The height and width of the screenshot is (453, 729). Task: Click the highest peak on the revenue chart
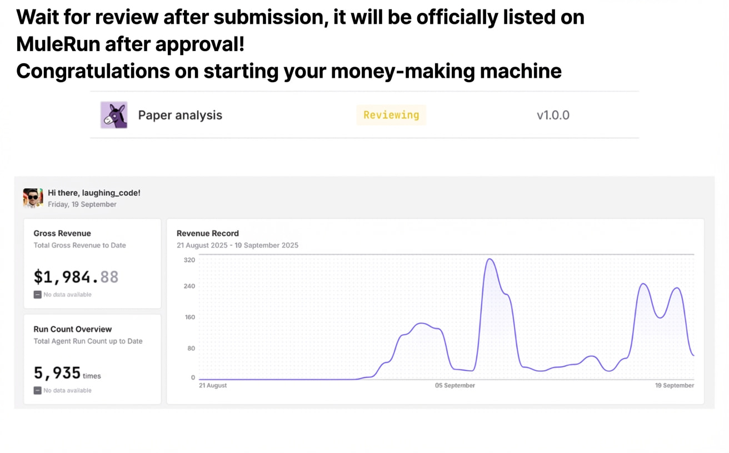[490, 259]
